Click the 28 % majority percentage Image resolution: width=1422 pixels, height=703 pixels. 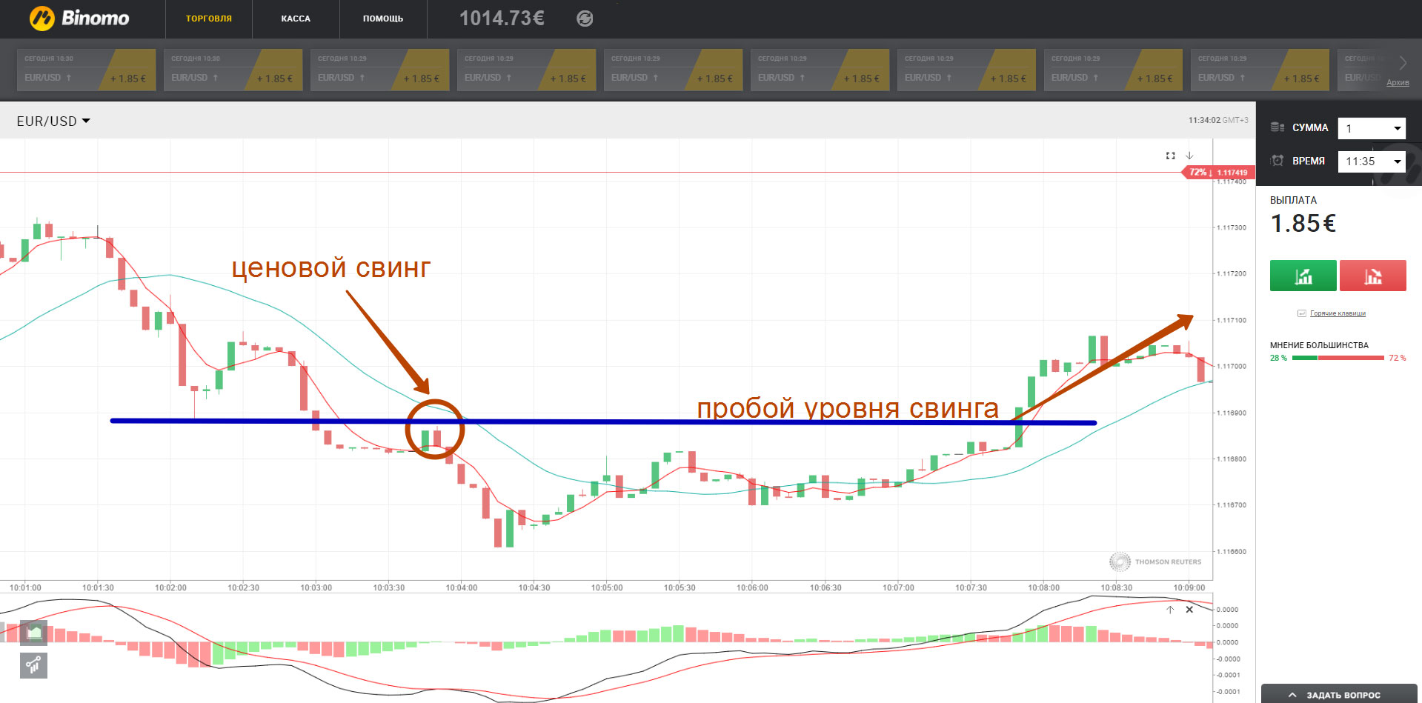tap(1278, 358)
